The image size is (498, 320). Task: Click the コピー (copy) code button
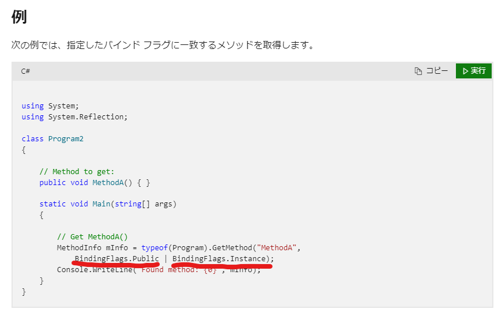(431, 71)
